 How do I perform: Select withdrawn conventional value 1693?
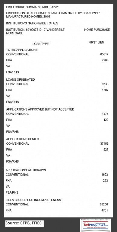pyautogui.click(x=105, y=175)
